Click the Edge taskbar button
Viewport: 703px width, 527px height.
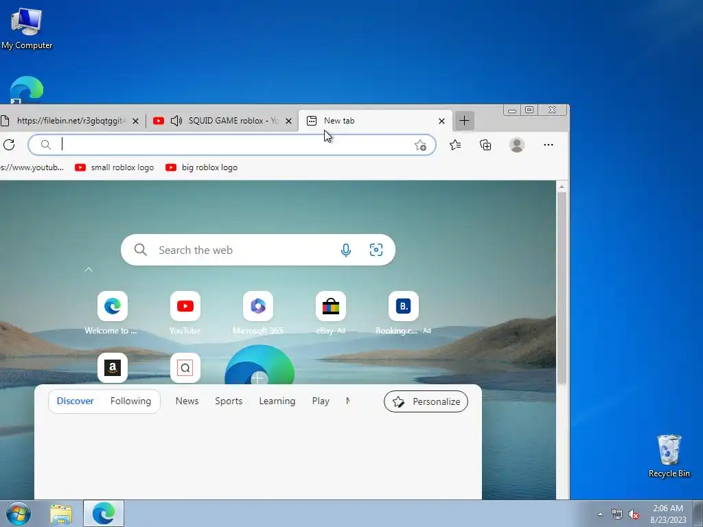click(104, 513)
